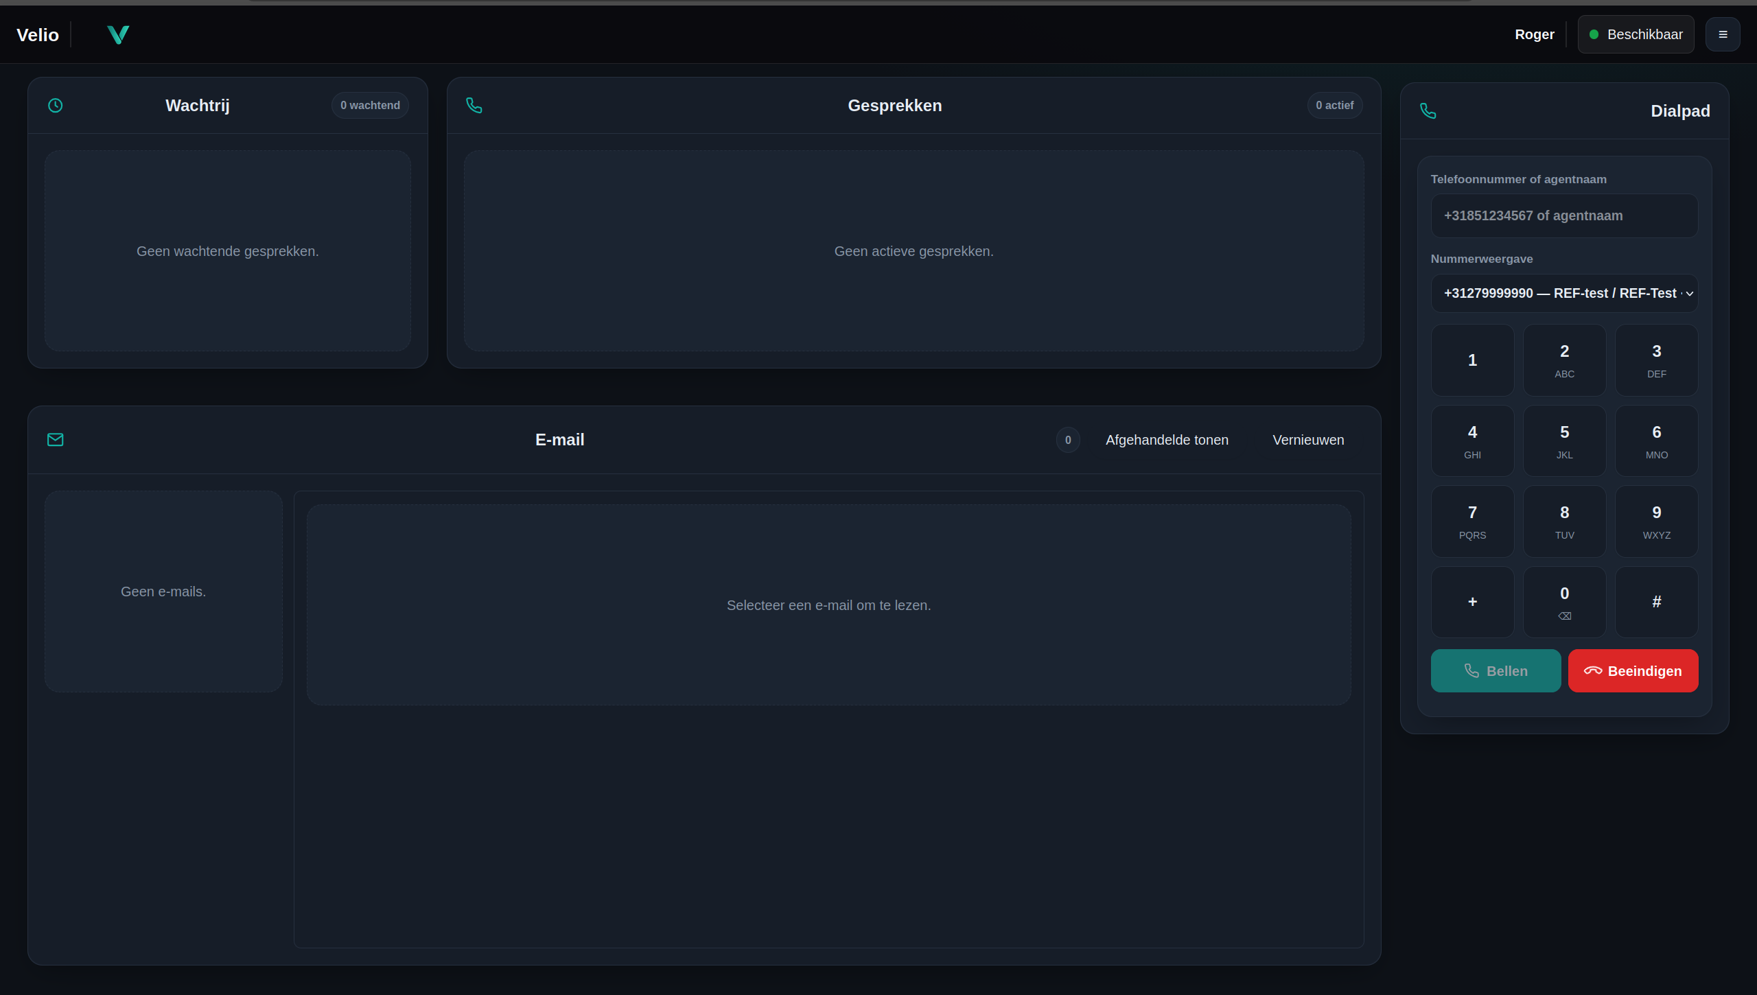Click the Velio V logo icon

(x=119, y=34)
